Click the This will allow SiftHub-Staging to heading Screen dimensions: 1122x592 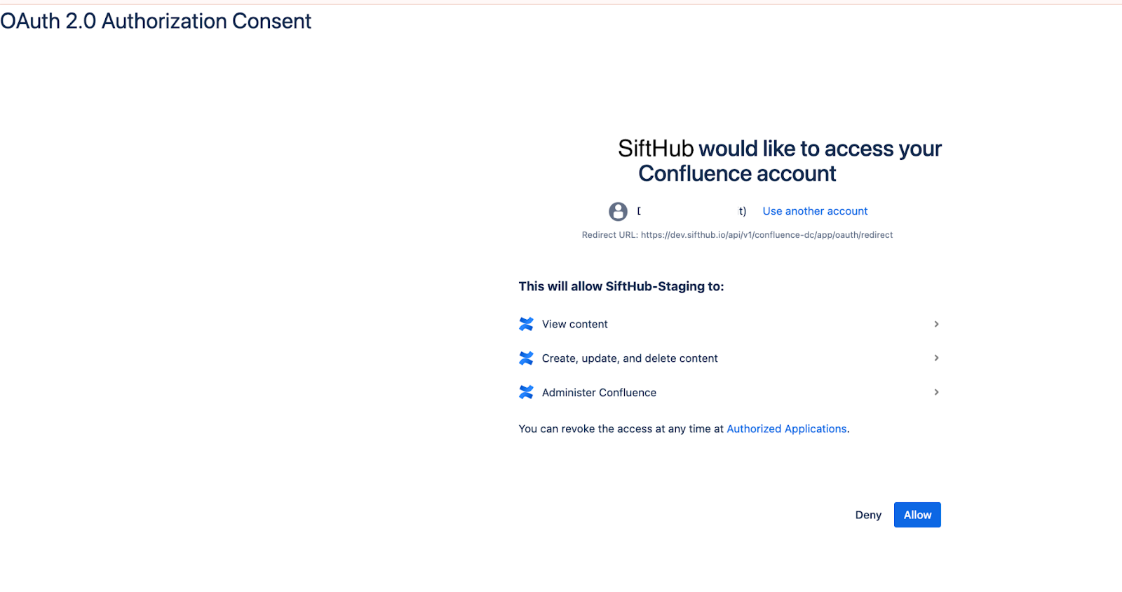pos(621,286)
